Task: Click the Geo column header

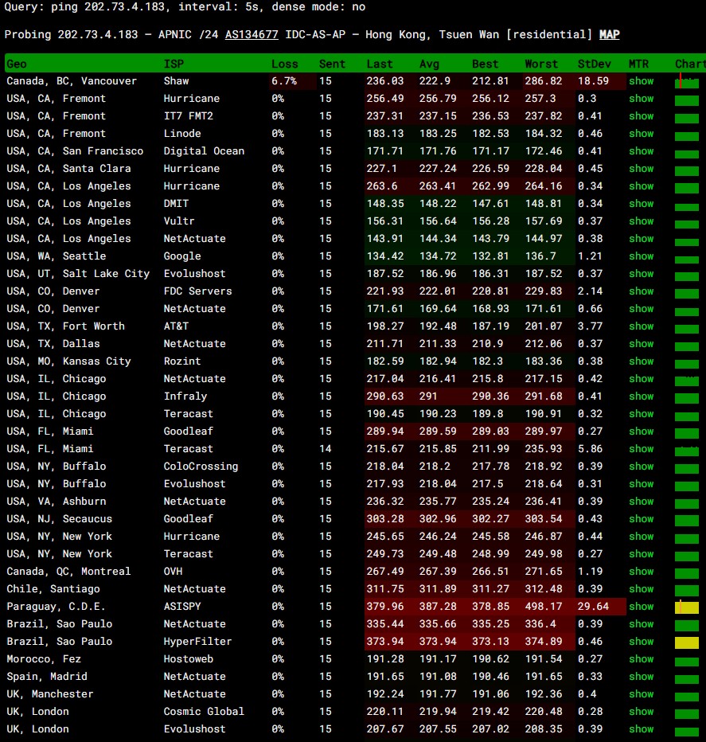Action: pos(17,64)
